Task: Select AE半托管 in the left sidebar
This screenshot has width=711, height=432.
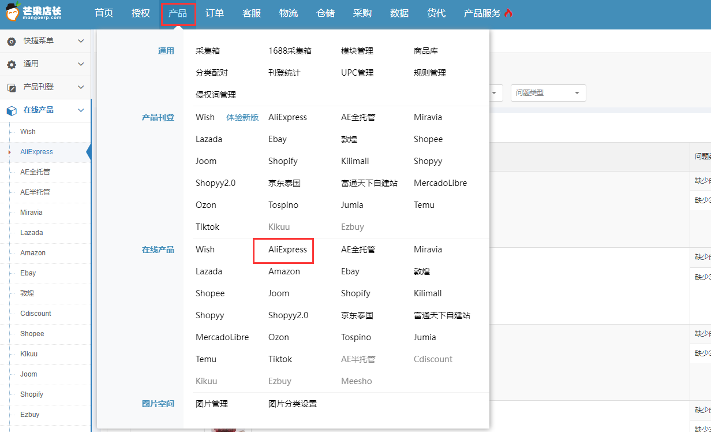Action: tap(35, 192)
